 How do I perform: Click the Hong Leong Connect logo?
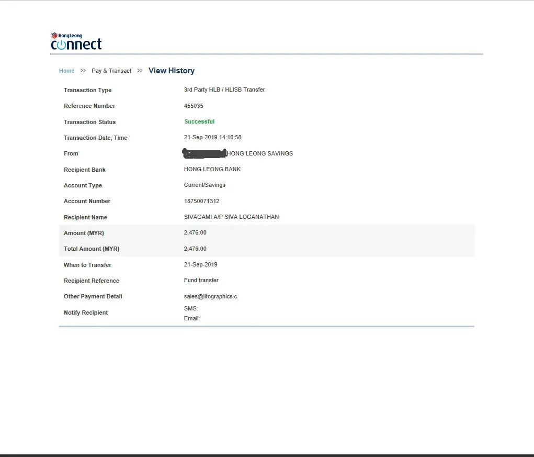point(76,41)
